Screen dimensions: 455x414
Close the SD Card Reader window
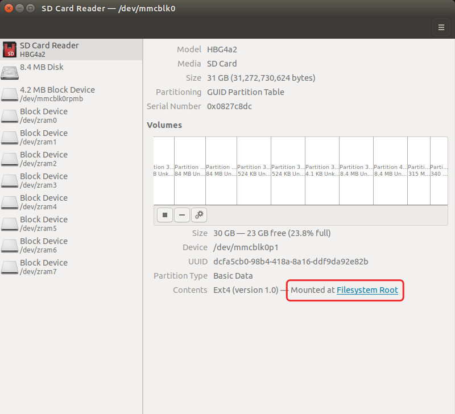[x=7, y=8]
